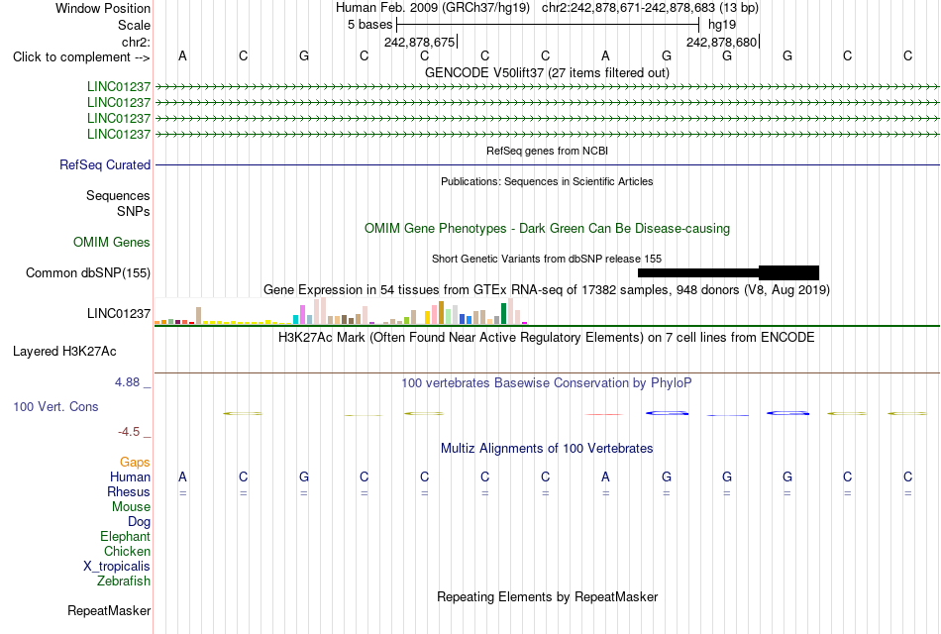Image resolution: width=941 pixels, height=634 pixels.
Task: Click the Sequences track label
Action: [x=118, y=196]
